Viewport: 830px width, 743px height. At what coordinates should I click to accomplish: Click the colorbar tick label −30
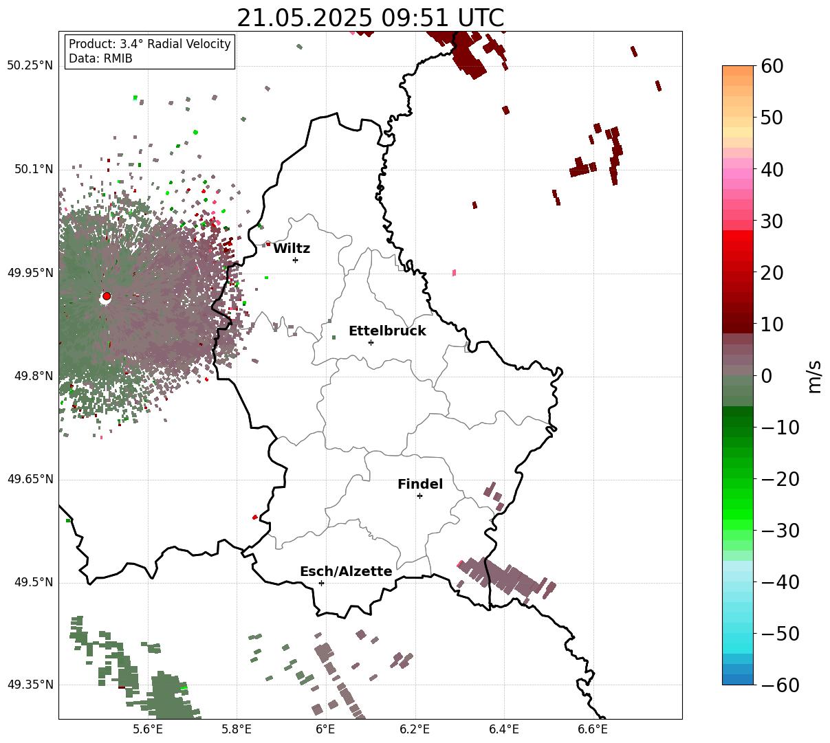coord(780,531)
